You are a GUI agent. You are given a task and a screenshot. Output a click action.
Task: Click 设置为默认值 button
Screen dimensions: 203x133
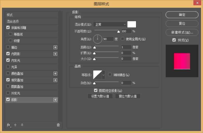point(100,96)
